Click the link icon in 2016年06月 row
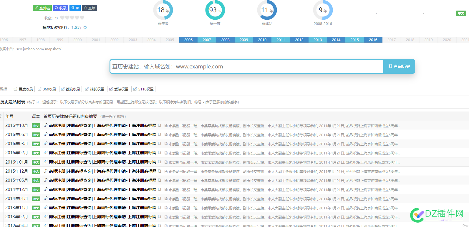The image size is (469, 227). [46, 134]
